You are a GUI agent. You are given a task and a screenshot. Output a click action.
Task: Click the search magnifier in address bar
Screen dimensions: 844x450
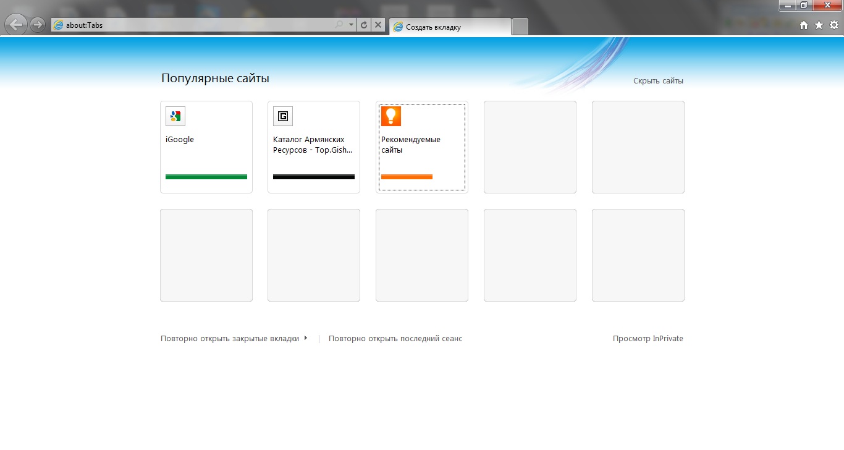click(339, 25)
